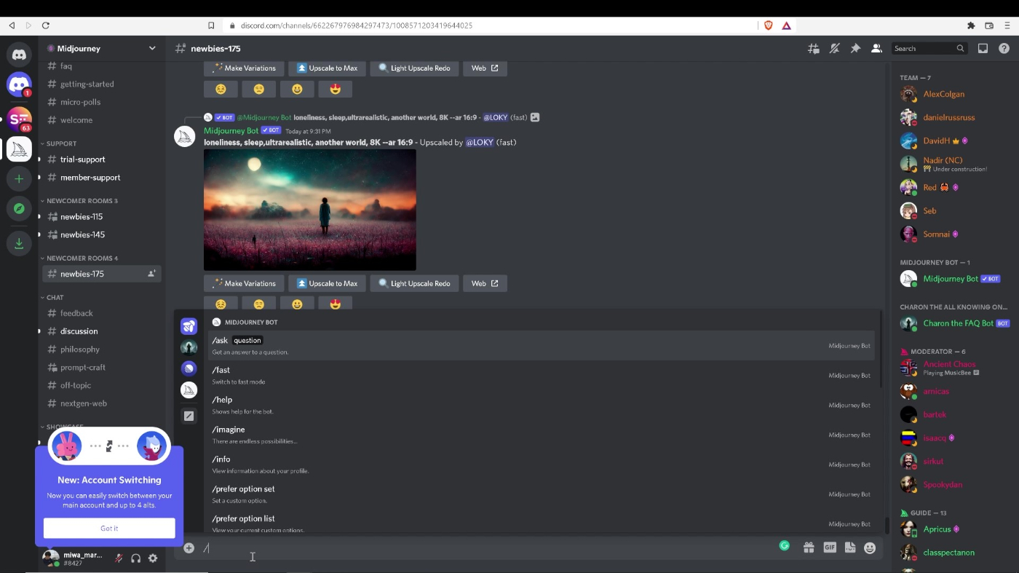Screen dimensions: 1019x573
Task: Open the discussion channel
Action: point(102,331)
